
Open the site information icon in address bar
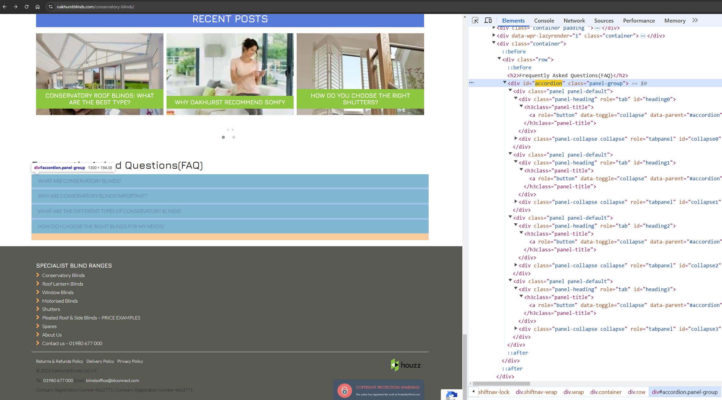click(x=51, y=7)
